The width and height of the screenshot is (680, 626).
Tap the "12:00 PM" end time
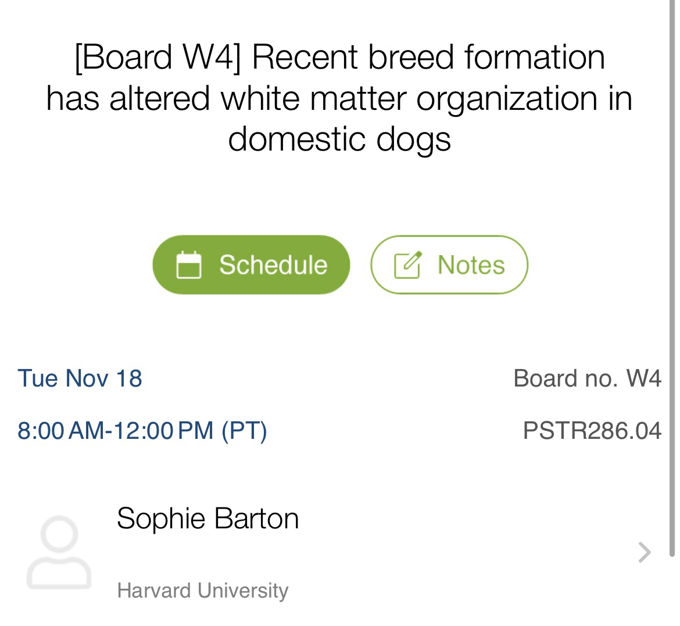point(163,431)
